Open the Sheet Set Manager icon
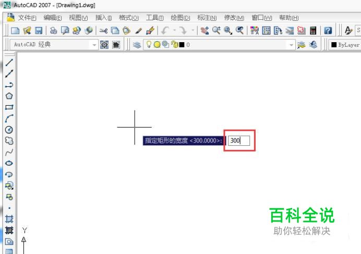Viewport: 361px width, 254px height. coord(290,31)
